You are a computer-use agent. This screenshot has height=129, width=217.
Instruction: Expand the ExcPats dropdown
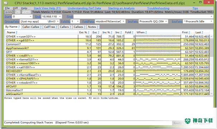click(x=212, y=21)
